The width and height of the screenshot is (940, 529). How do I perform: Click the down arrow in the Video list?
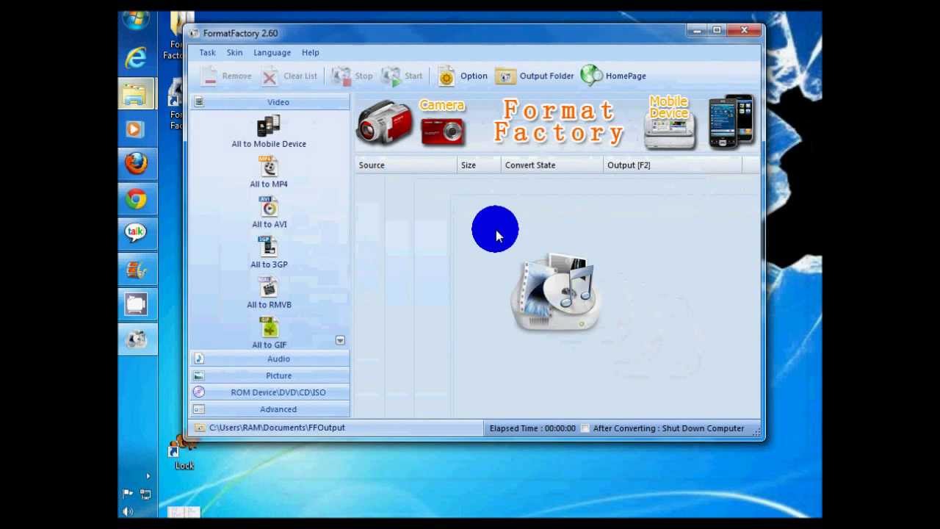340,340
